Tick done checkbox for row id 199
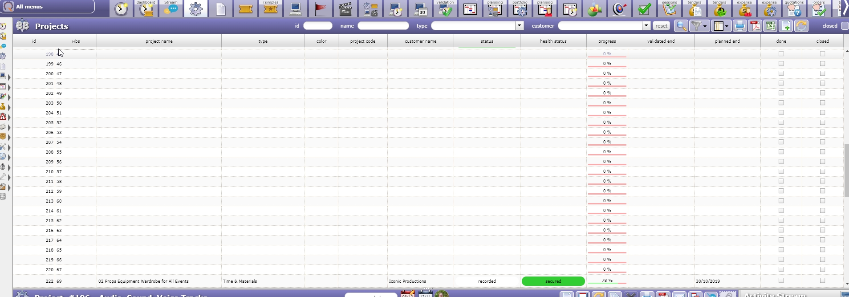The height and width of the screenshot is (297, 849). pyautogui.click(x=781, y=64)
